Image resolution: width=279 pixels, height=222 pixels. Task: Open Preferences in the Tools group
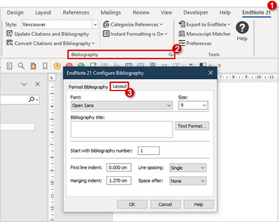[195, 43]
